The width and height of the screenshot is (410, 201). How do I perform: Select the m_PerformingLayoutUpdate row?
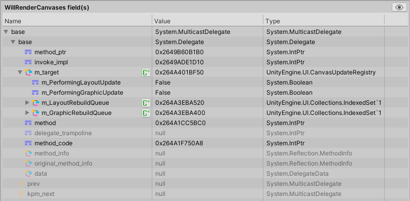tap(205, 83)
